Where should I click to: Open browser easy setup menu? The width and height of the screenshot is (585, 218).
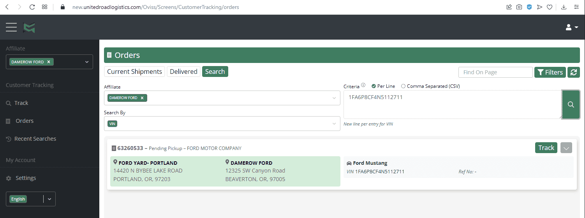click(576, 7)
